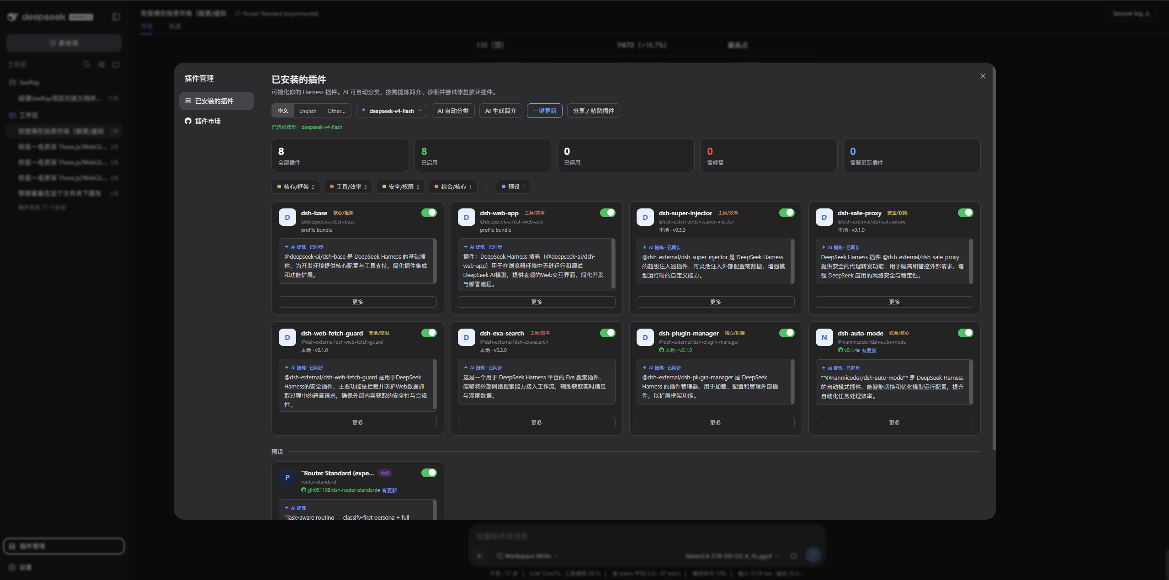Open the deepseek-v4-flash model dropdown

(x=392, y=111)
